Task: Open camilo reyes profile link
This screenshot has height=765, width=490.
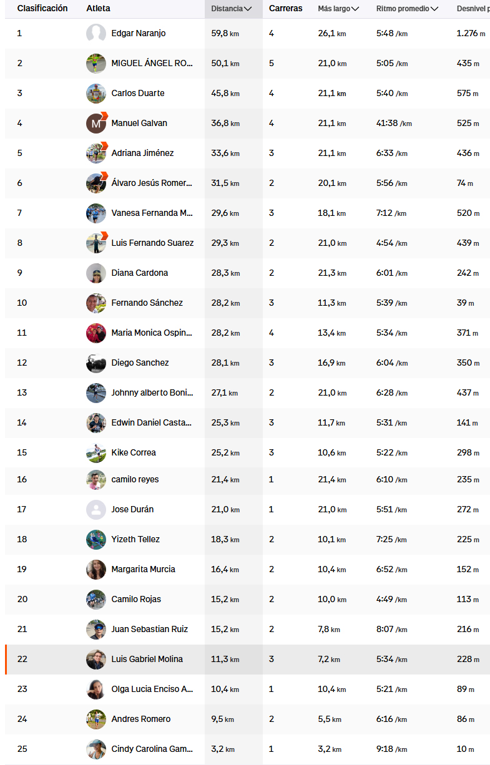Action: [x=135, y=479]
